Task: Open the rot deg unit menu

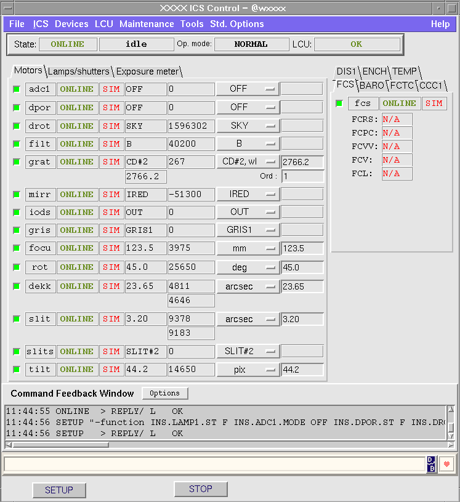Action: click(248, 268)
